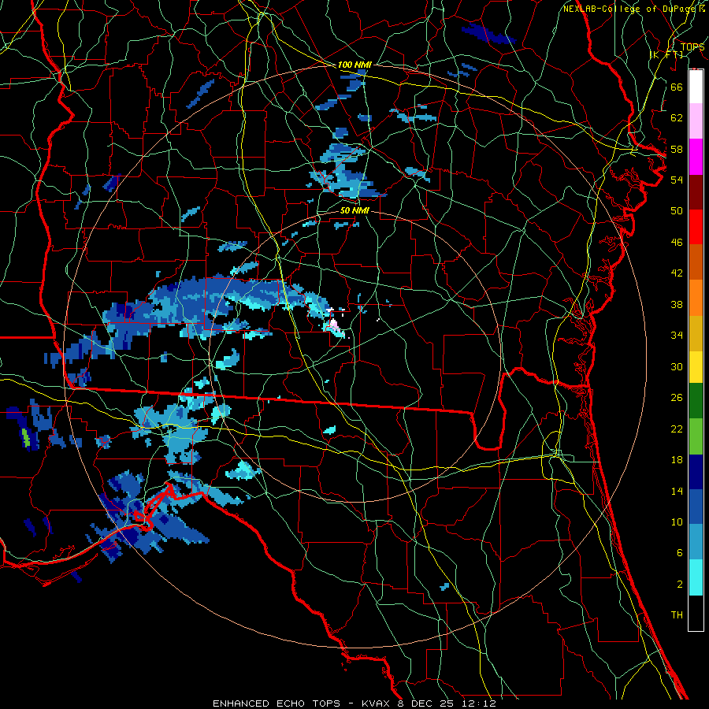709x709 pixels.
Task: Select the "54" legend value
Action: tap(677, 180)
